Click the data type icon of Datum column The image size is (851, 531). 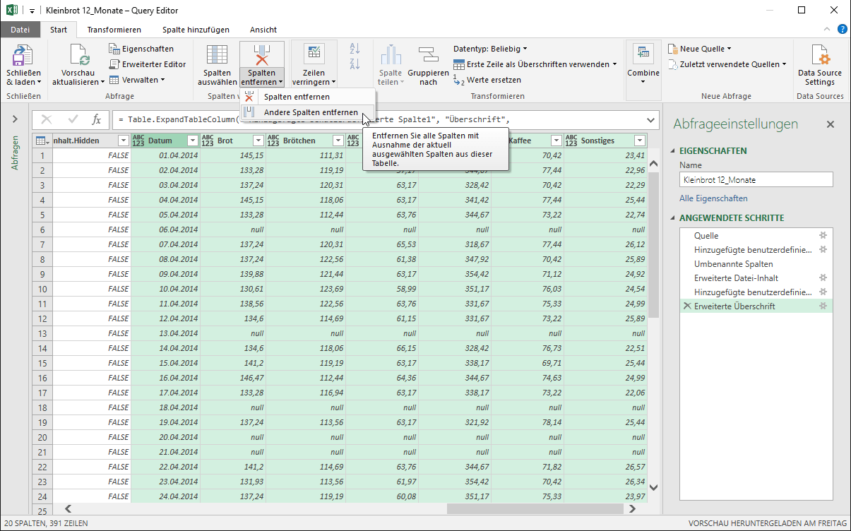pos(138,141)
